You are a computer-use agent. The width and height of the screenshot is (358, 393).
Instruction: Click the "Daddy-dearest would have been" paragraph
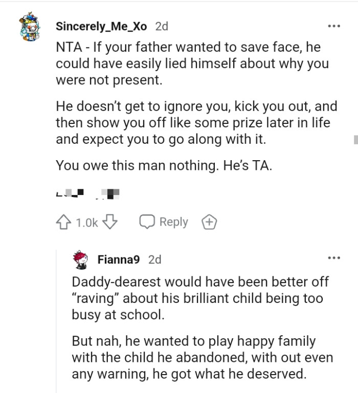coord(200,298)
